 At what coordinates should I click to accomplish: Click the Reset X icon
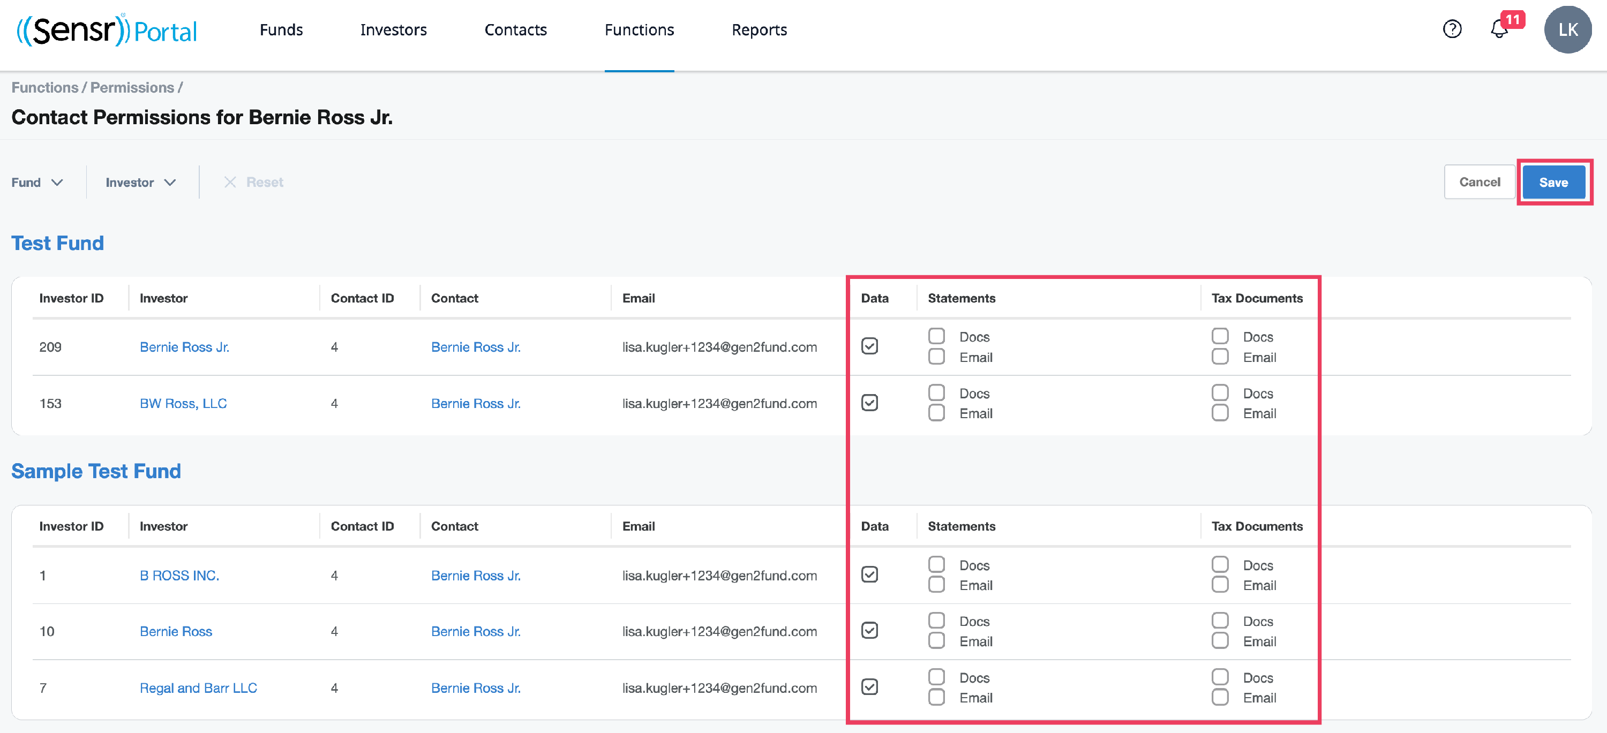pyautogui.click(x=230, y=182)
